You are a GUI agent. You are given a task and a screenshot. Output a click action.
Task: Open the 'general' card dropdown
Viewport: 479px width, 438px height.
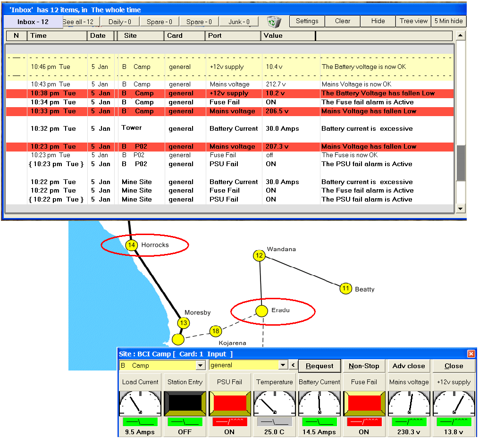click(283, 365)
